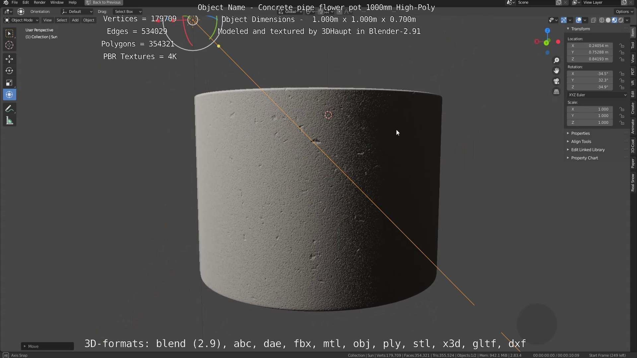The height and width of the screenshot is (358, 637).
Task: Expand the Align Tools panel
Action: [x=581, y=142]
